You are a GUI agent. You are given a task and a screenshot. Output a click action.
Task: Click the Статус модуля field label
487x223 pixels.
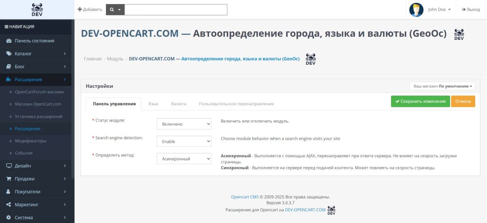click(108, 121)
